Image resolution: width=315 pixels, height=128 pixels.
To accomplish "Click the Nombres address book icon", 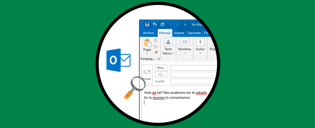I will pos(185,42).
